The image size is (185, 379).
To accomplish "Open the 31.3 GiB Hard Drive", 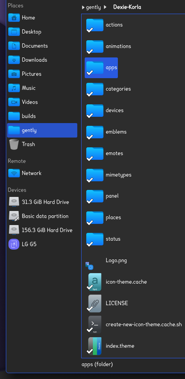I will pyautogui.click(x=42, y=202).
